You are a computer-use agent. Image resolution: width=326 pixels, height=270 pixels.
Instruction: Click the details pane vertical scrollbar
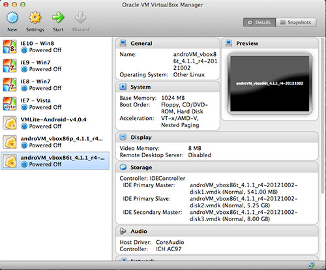(x=323, y=115)
